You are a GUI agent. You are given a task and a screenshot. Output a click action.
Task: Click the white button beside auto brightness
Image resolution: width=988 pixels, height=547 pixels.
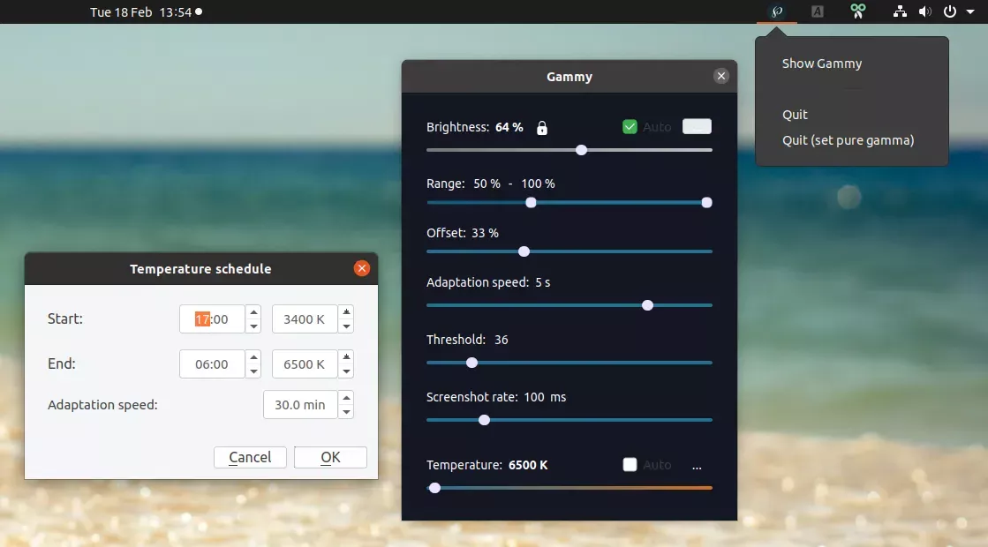(697, 126)
